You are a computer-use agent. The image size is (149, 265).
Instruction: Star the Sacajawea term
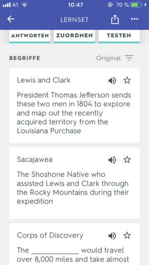pyautogui.click(x=127, y=159)
